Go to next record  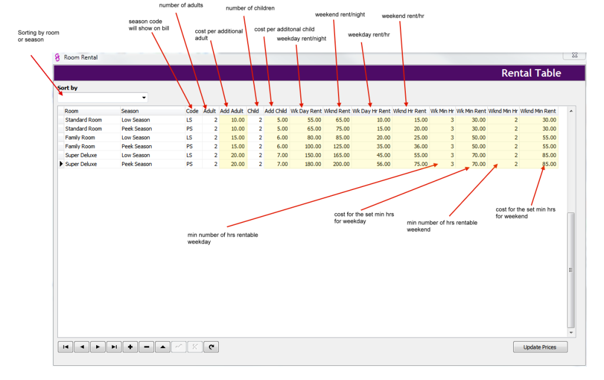pos(98,347)
